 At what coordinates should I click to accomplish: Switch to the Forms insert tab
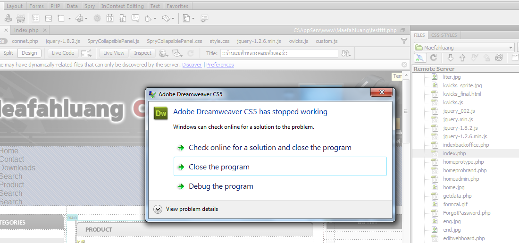point(36,6)
